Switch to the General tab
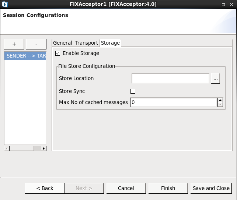This screenshot has height=200, width=237. click(63, 43)
